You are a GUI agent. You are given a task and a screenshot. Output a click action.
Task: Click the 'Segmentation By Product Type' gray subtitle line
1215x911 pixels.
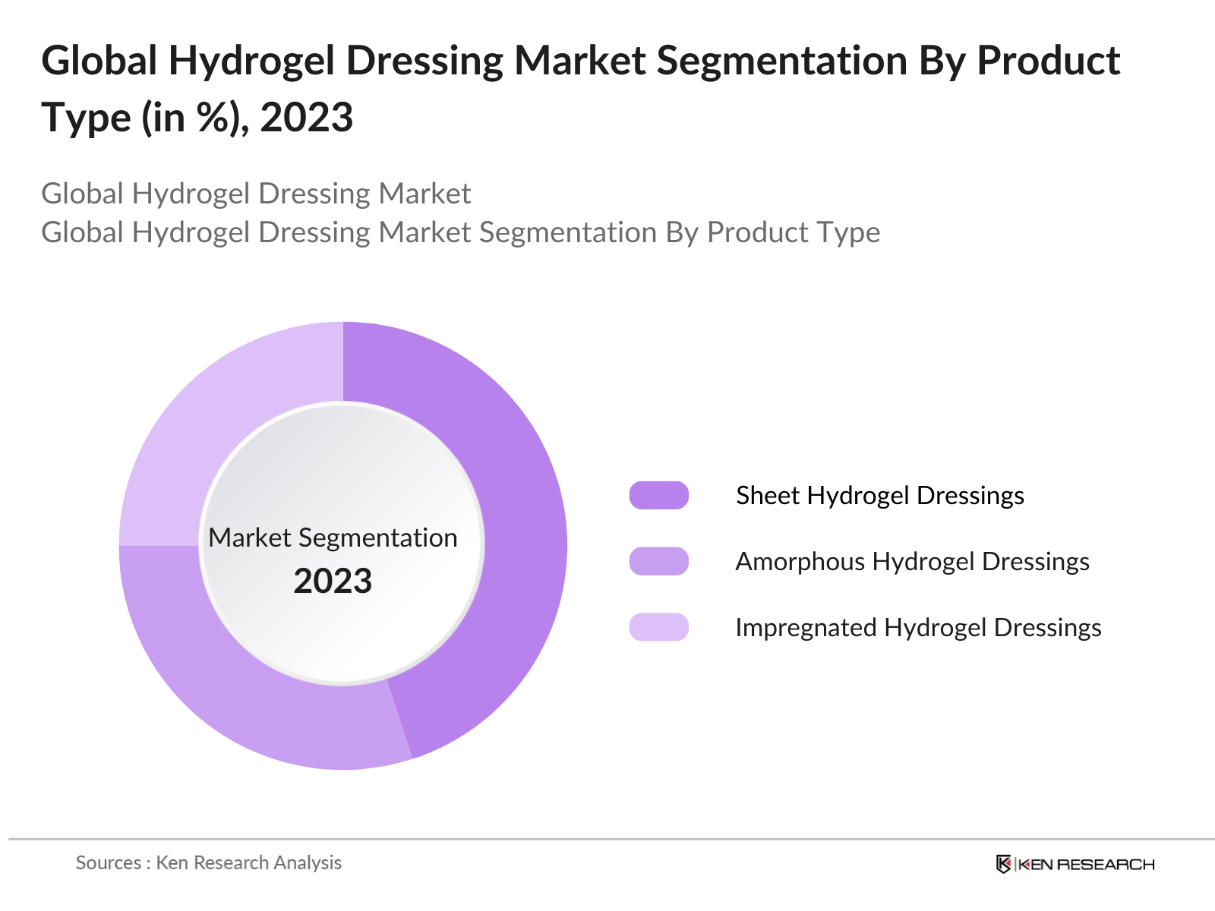click(460, 232)
